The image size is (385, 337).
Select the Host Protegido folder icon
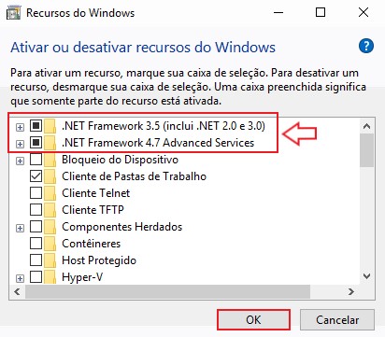tap(50, 260)
